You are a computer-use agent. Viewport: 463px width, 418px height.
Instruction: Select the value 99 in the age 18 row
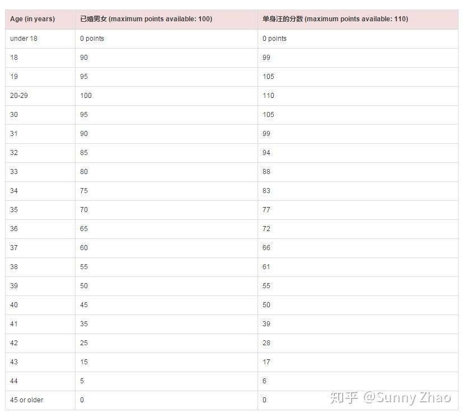pyautogui.click(x=266, y=58)
